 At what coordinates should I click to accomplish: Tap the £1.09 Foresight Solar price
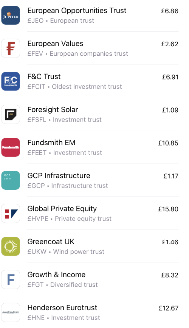(x=170, y=110)
